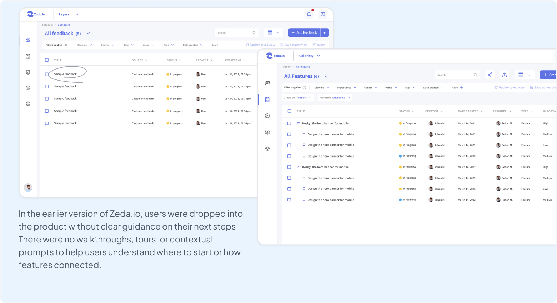557x303 pixels.
Task: Open Hierarchy : All Levels dropdown
Action: point(335,98)
